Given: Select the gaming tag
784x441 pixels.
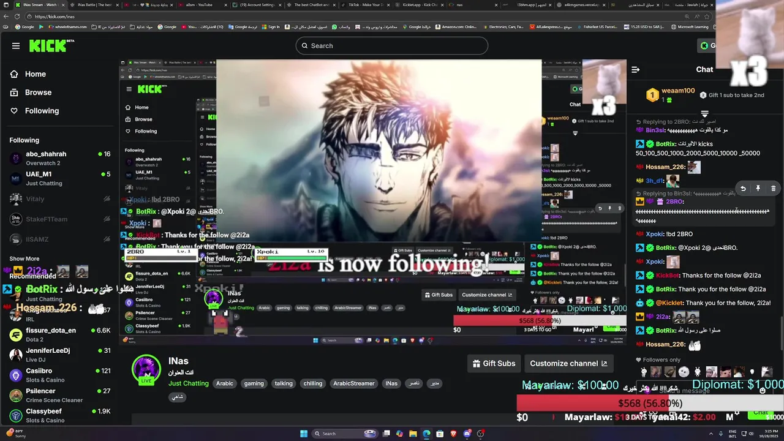Looking at the screenshot, I should point(254,383).
